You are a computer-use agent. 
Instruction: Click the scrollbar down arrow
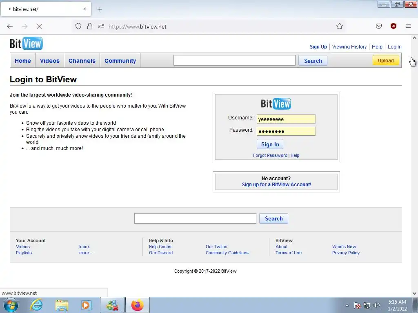414,293
